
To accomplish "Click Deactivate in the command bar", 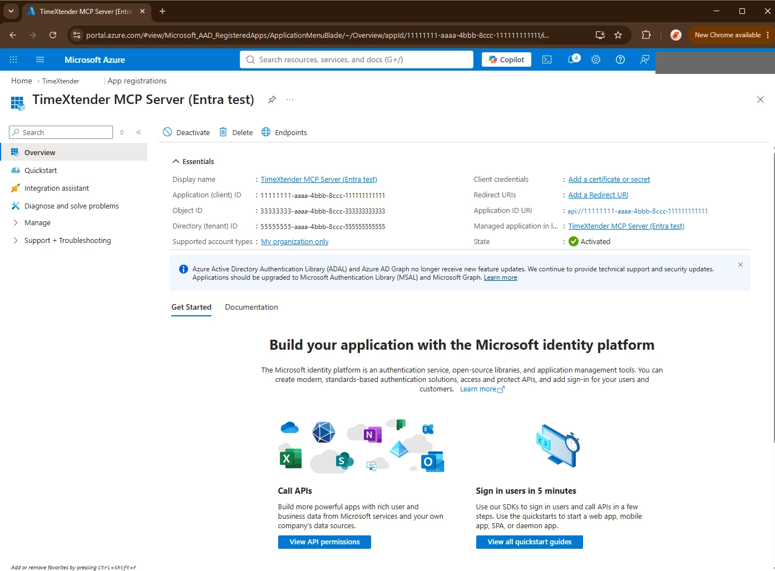I will [x=186, y=132].
